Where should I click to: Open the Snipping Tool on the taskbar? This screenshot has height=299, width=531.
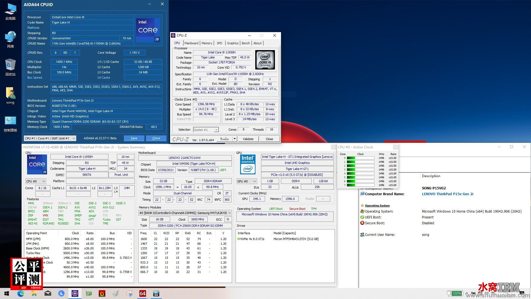(x=129, y=293)
